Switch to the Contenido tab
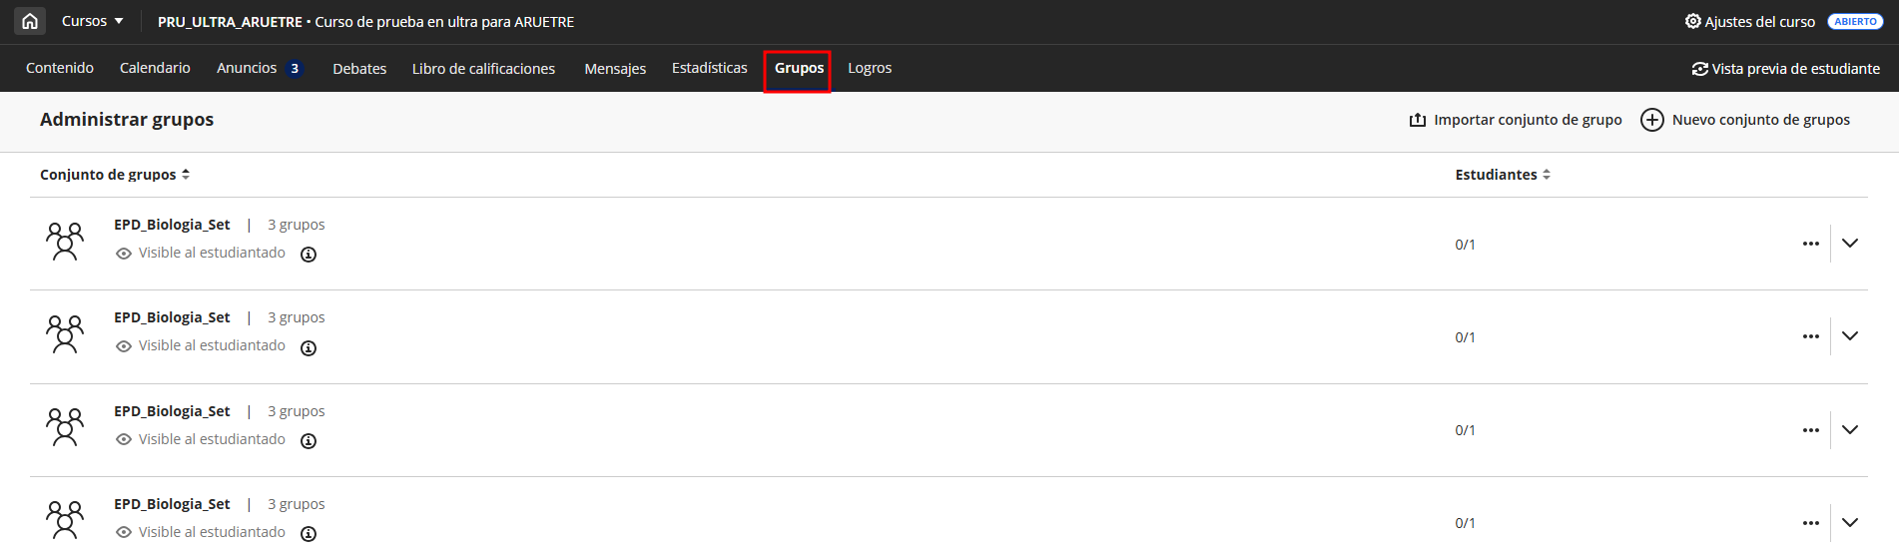Screen dimensions: 1899x556 (60, 68)
